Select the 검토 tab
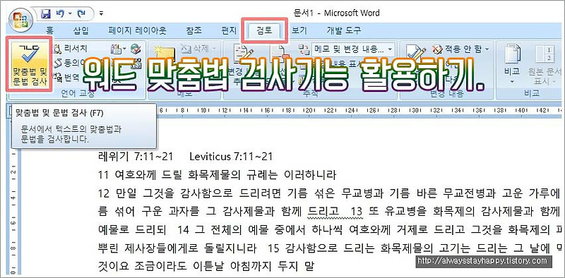Image resolution: width=565 pixels, height=278 pixels. tap(264, 31)
